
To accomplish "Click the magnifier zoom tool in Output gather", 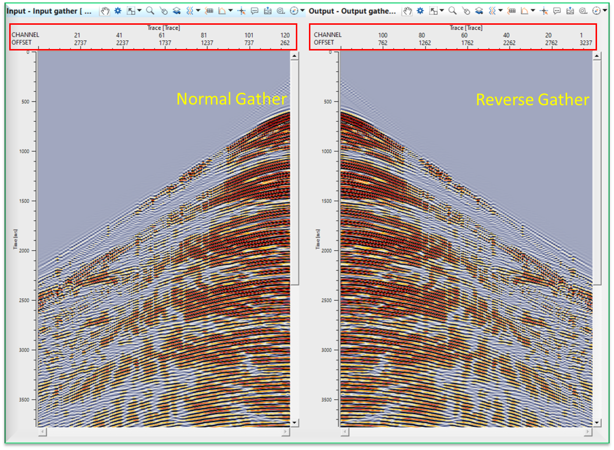I will pyautogui.click(x=452, y=10).
